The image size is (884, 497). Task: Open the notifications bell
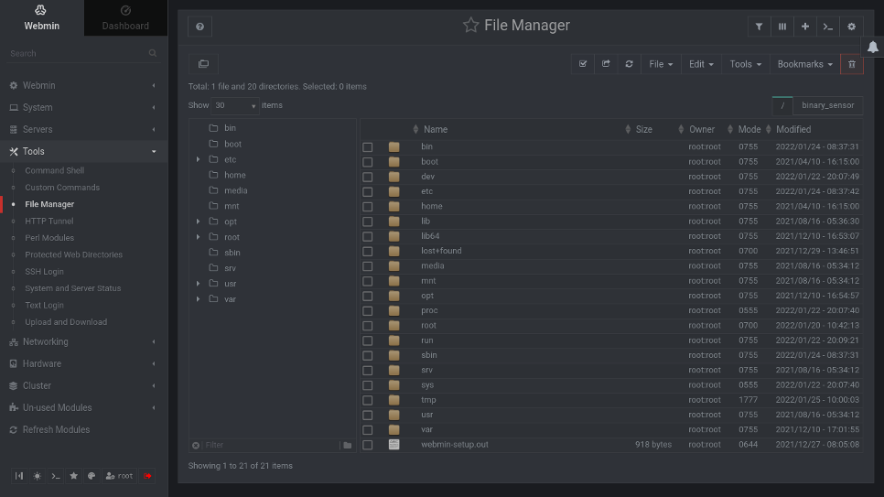point(872,48)
